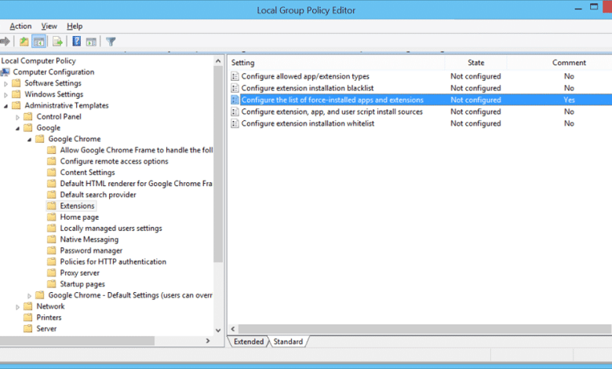Click tree pane horizontal scroll right arrow
This screenshot has width=612, height=369.
point(208,341)
